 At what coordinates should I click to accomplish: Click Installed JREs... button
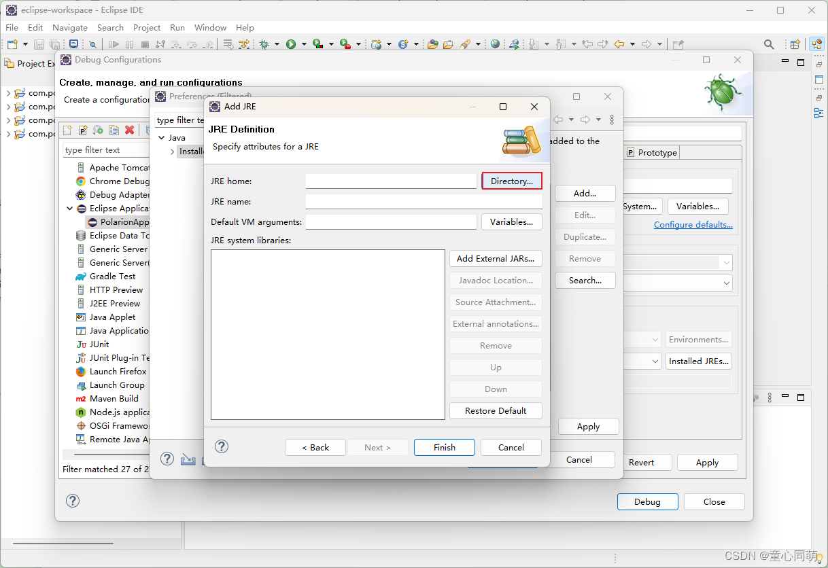[700, 361]
